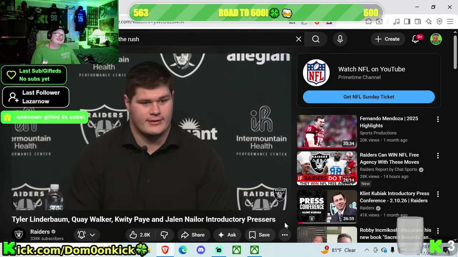Open the Raiders channel name link
The width and height of the screenshot is (458, 257).
pos(40,232)
